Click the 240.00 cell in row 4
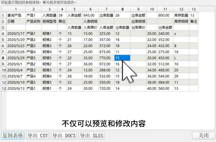 [x=165, y=34]
